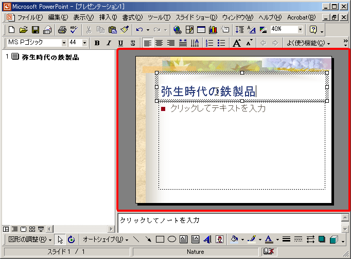Open the 編集 menu

[58, 17]
